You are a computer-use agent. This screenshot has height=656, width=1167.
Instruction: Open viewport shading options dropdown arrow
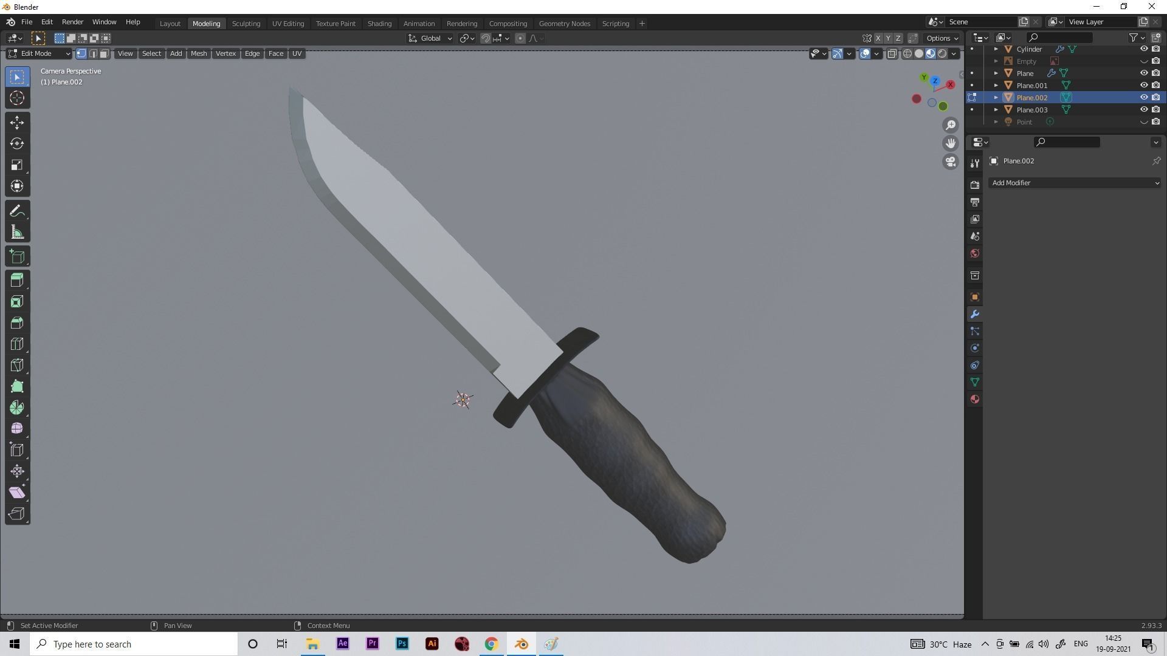point(954,53)
